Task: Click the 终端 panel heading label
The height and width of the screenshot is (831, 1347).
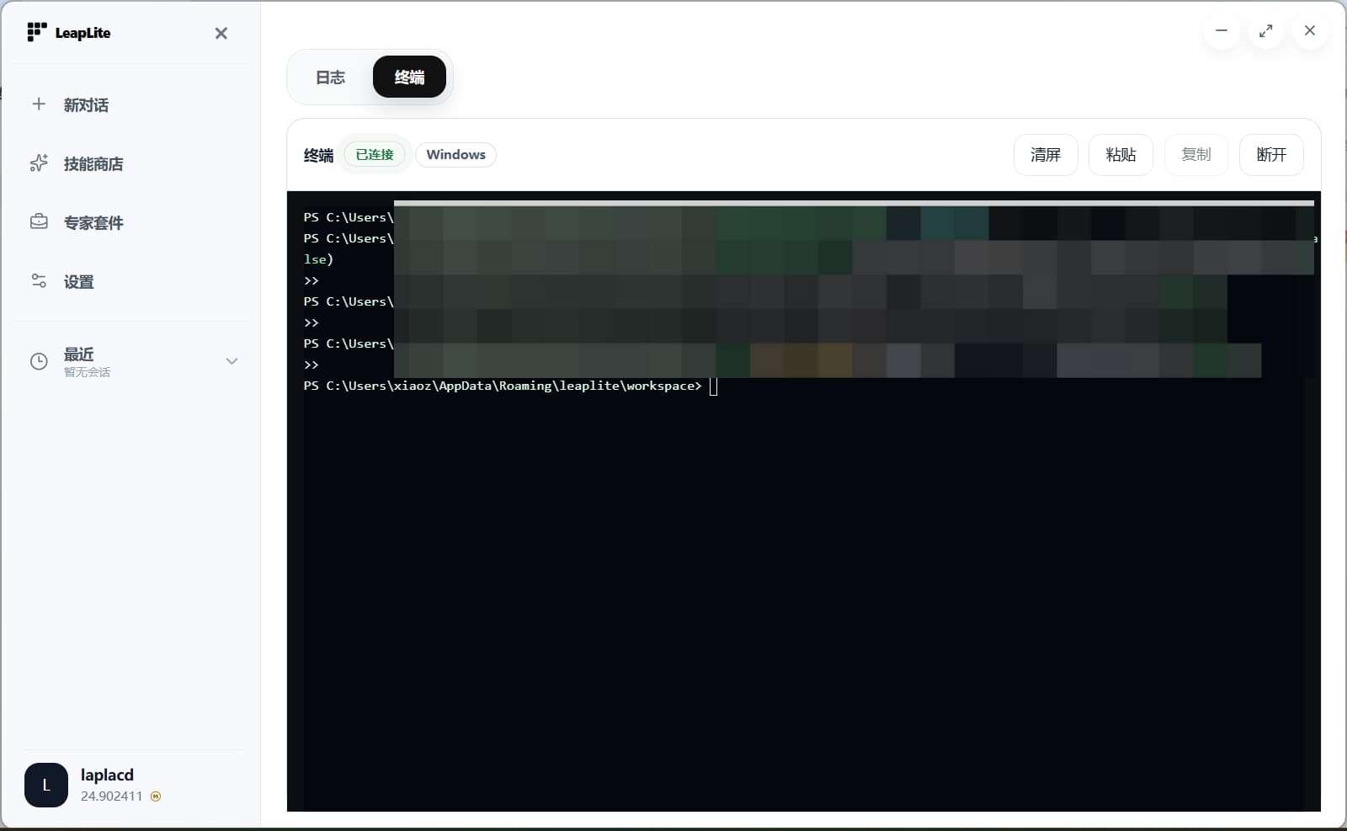Action: coord(318,155)
